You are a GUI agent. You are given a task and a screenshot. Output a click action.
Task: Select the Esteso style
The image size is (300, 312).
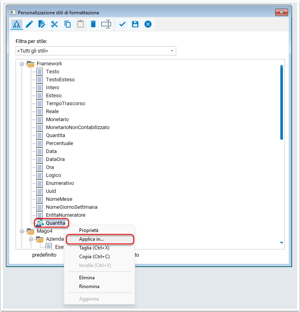(54, 96)
